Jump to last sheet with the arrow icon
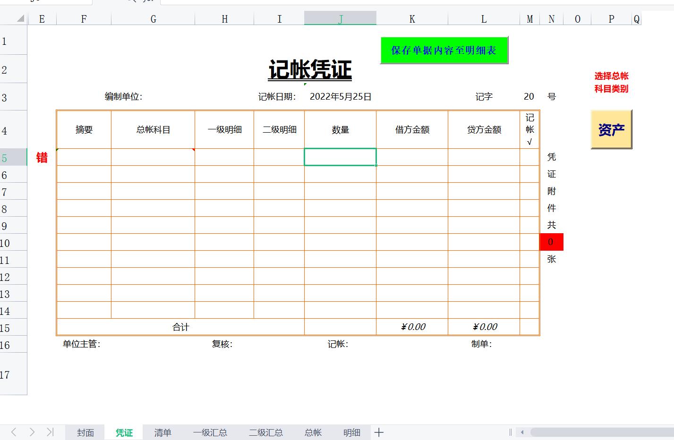This screenshot has width=674, height=440. tap(50, 432)
